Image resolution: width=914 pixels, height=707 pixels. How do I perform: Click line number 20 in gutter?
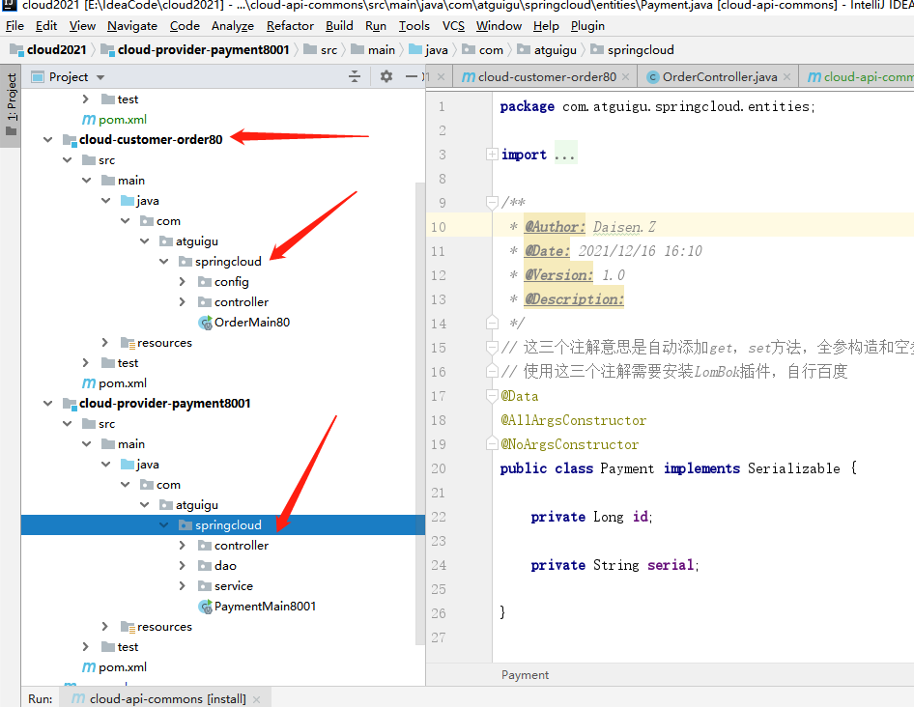point(439,468)
